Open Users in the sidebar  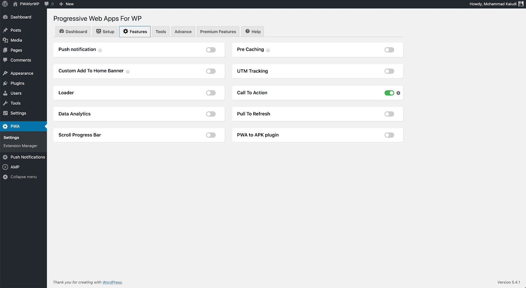click(x=23, y=93)
